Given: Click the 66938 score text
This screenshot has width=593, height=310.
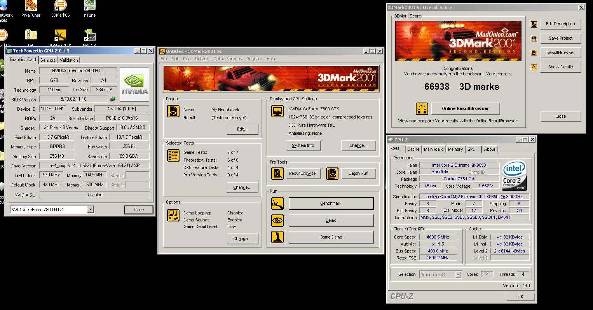Looking at the screenshot, I should 437,87.
